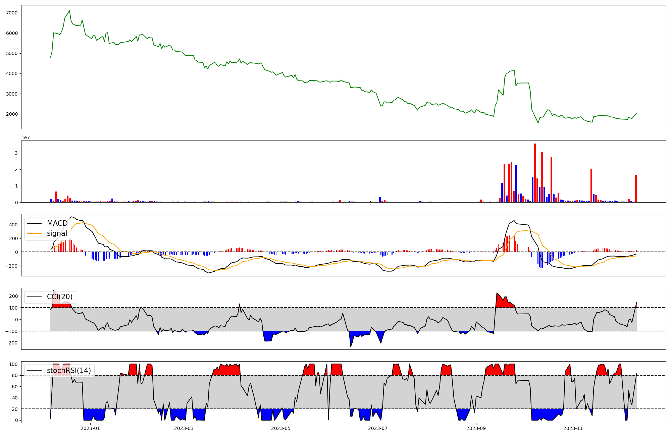Image resolution: width=671 pixels, height=436 pixels.
Task: Click the 2023-11 x-axis date label
Action: pyautogui.click(x=573, y=428)
